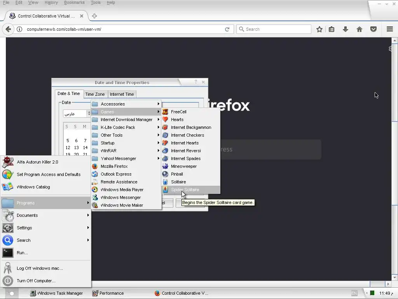
Task: Expand the Other Tools folder
Action: pos(126,135)
